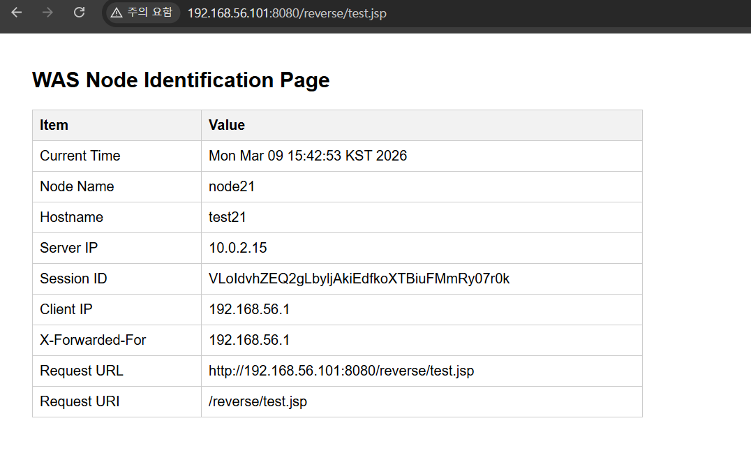Screen dimensions: 751x460
Task: Click the Current Time value cell
Action: (x=422, y=156)
